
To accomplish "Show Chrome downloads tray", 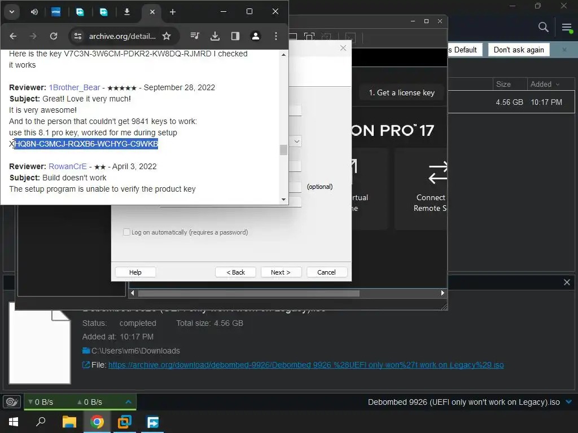I will (215, 36).
